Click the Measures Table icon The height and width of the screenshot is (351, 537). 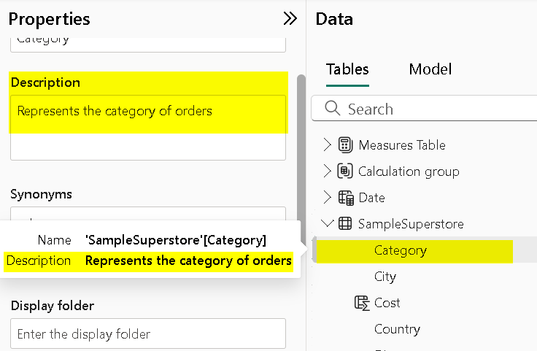tap(345, 145)
